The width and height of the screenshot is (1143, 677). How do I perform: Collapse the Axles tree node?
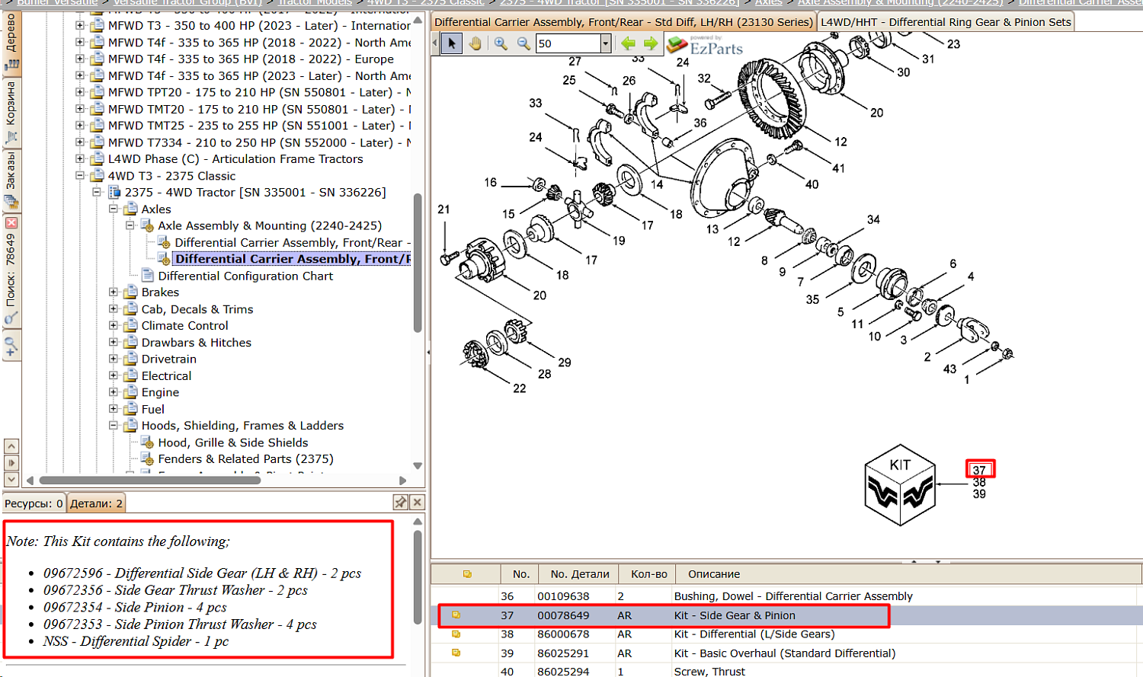pos(114,209)
